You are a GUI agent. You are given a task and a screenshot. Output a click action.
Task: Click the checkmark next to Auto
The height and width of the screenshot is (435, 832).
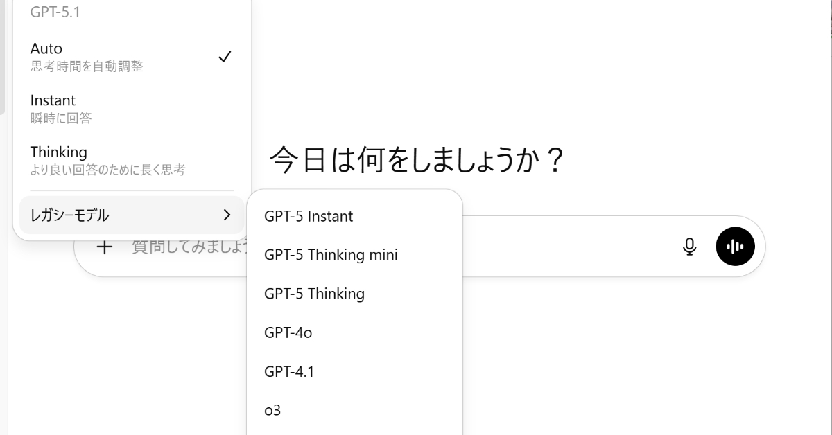[225, 56]
